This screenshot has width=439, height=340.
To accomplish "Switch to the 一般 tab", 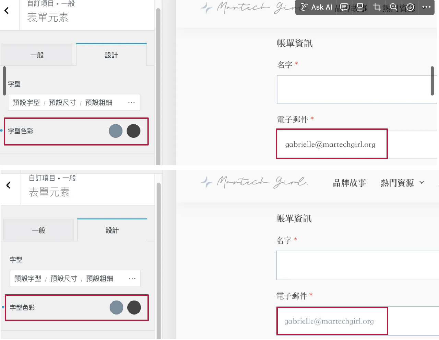I will coord(38,55).
